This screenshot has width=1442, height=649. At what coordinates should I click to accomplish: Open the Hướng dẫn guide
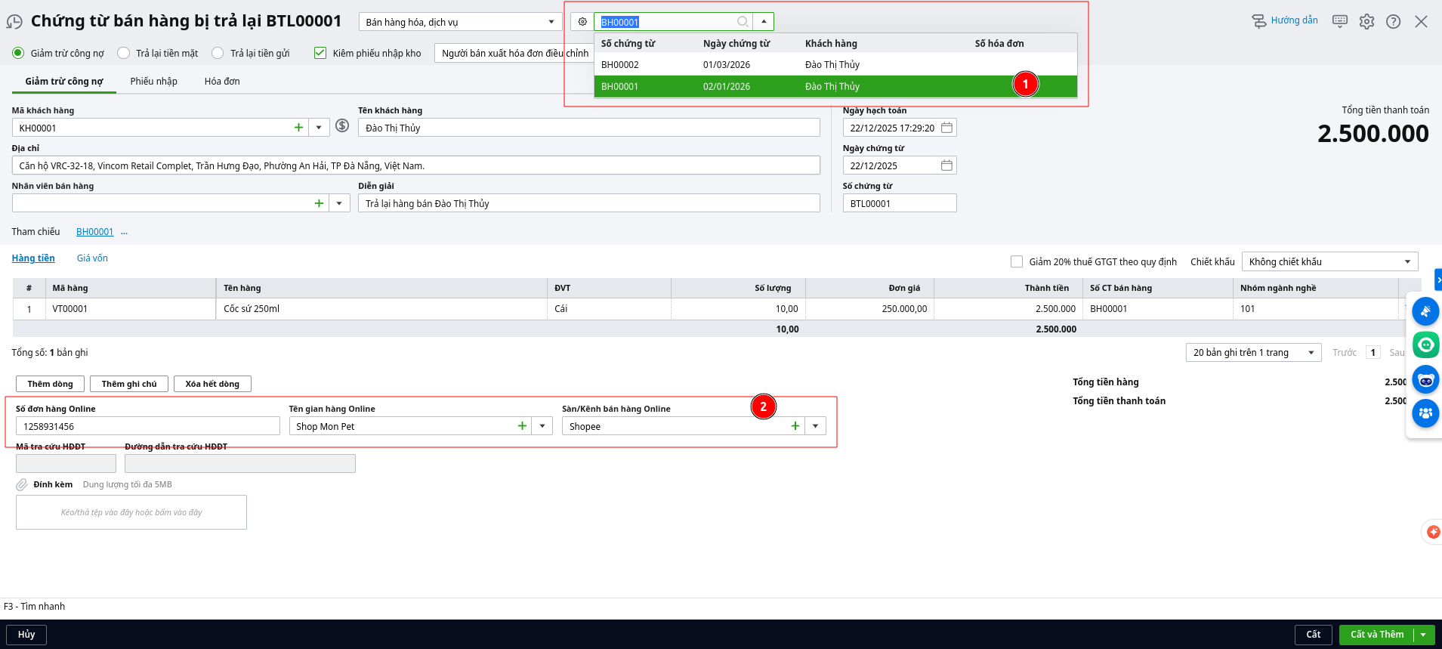coord(1285,20)
